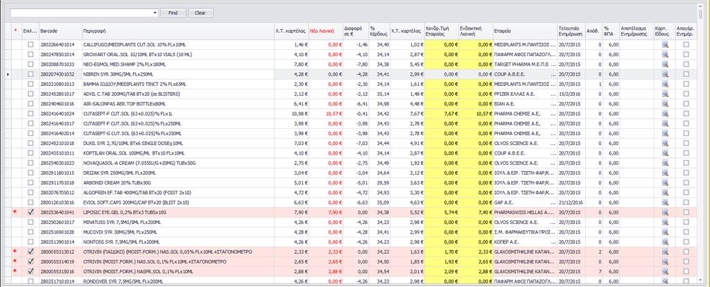The width and height of the screenshot is (710, 287).
Task: Open item card icon for OTRIVIN NASPR.SOL row
Action: point(665,272)
